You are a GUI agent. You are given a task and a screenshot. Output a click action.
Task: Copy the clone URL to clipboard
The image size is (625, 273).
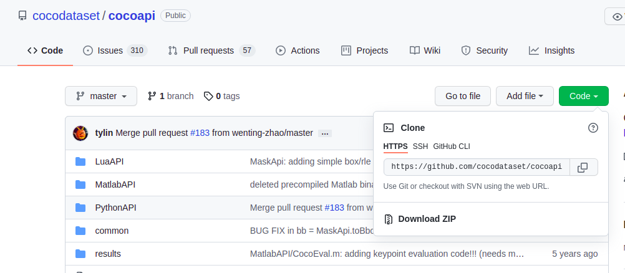coord(583,167)
